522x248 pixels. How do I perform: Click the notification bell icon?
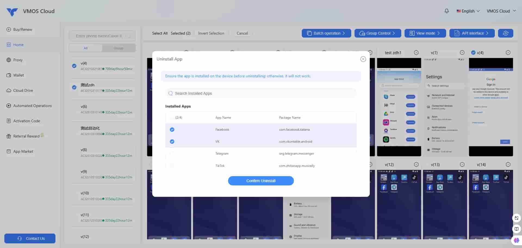coord(446,11)
